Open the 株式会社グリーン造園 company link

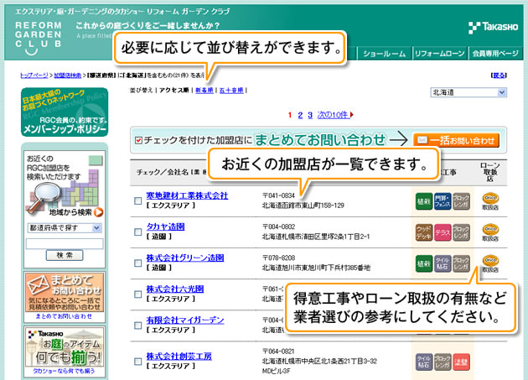click(185, 258)
